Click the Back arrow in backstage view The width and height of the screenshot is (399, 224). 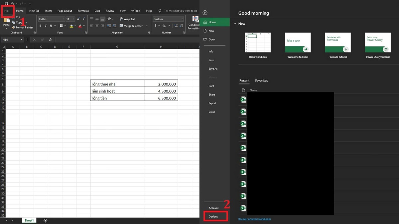[205, 13]
